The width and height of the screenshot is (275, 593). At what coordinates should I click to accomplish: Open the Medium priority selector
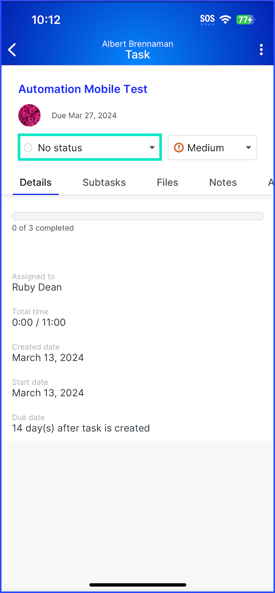[212, 148]
